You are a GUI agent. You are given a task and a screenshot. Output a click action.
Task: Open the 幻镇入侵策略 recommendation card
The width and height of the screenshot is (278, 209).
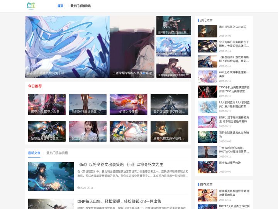click(x=128, y=104)
